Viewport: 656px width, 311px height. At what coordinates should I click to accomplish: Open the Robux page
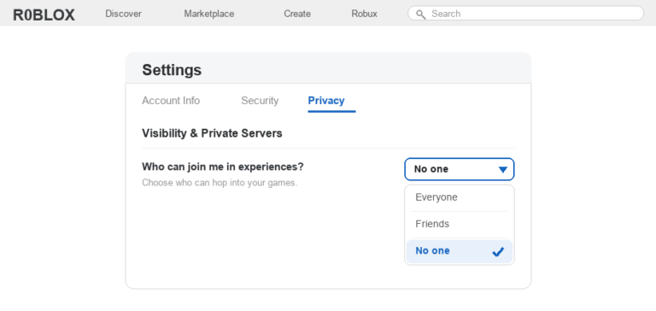pos(364,14)
